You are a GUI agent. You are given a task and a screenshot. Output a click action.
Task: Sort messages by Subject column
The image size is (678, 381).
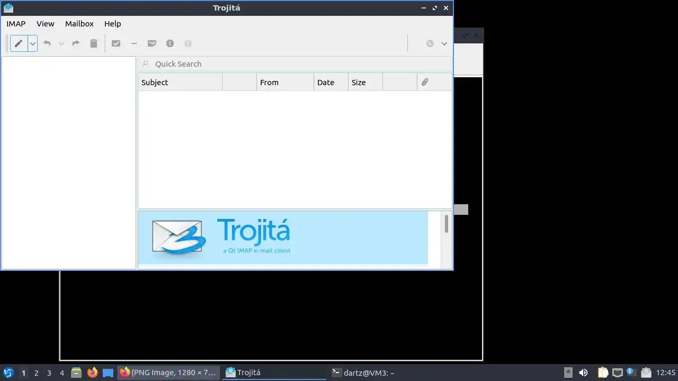tap(180, 82)
